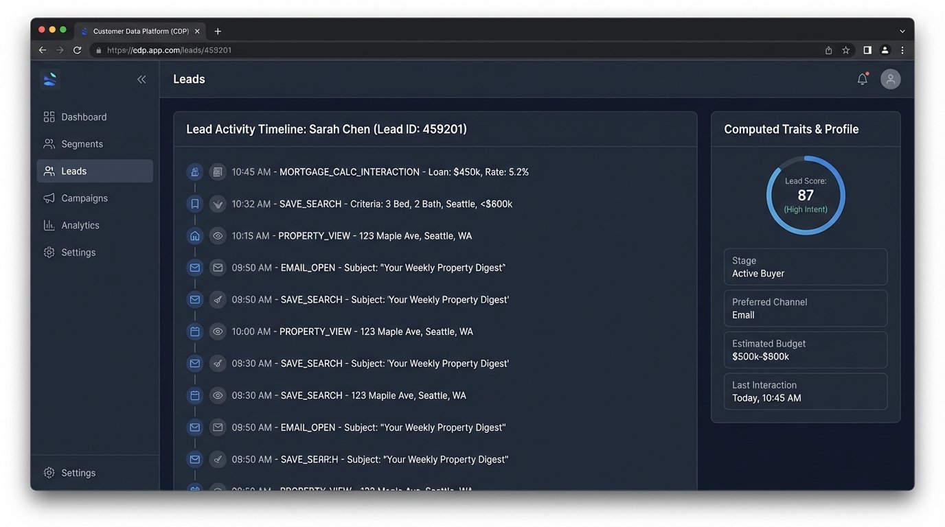This screenshot has width=945, height=527.
Task: Collapse the sidebar with double chevron
Action: click(x=141, y=80)
